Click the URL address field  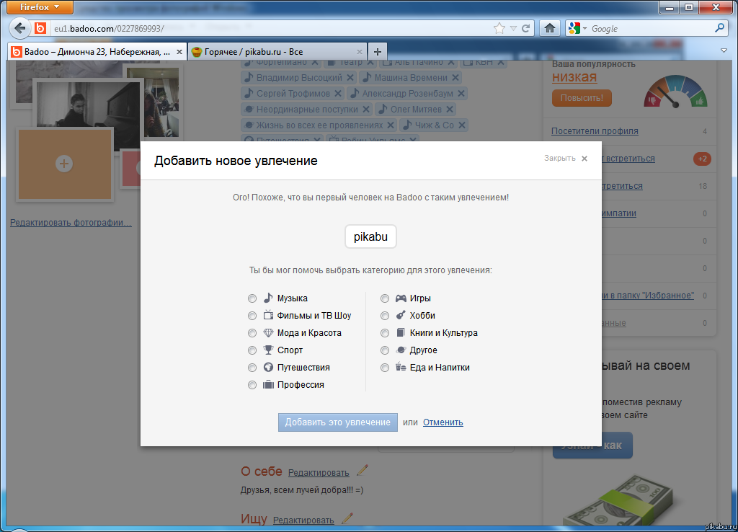(271, 29)
